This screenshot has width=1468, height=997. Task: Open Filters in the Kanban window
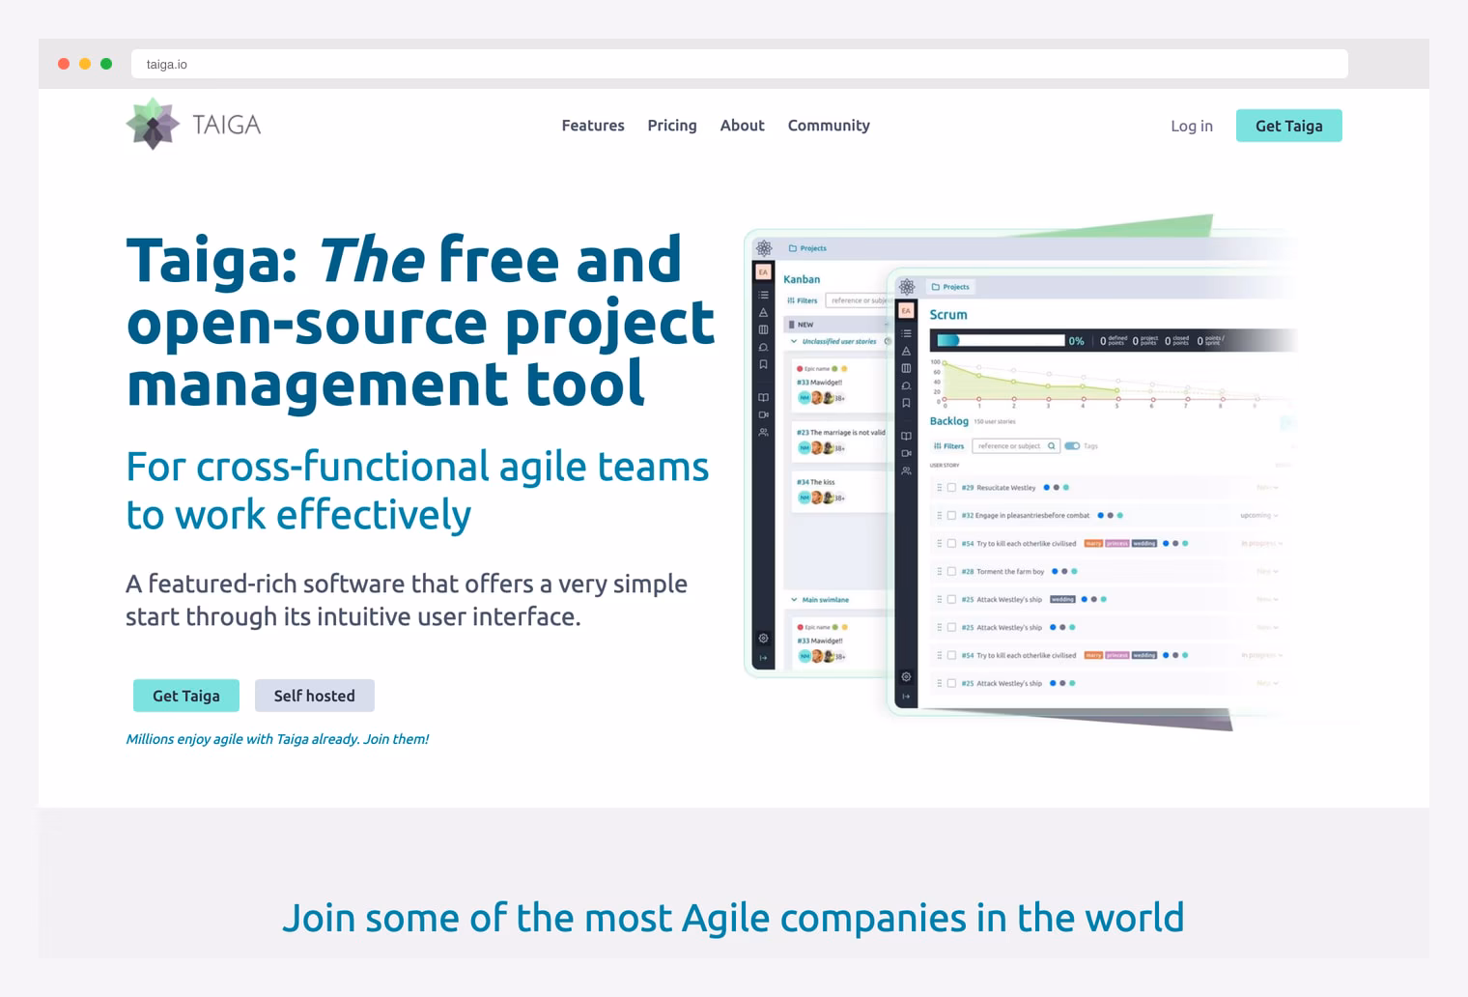click(803, 300)
